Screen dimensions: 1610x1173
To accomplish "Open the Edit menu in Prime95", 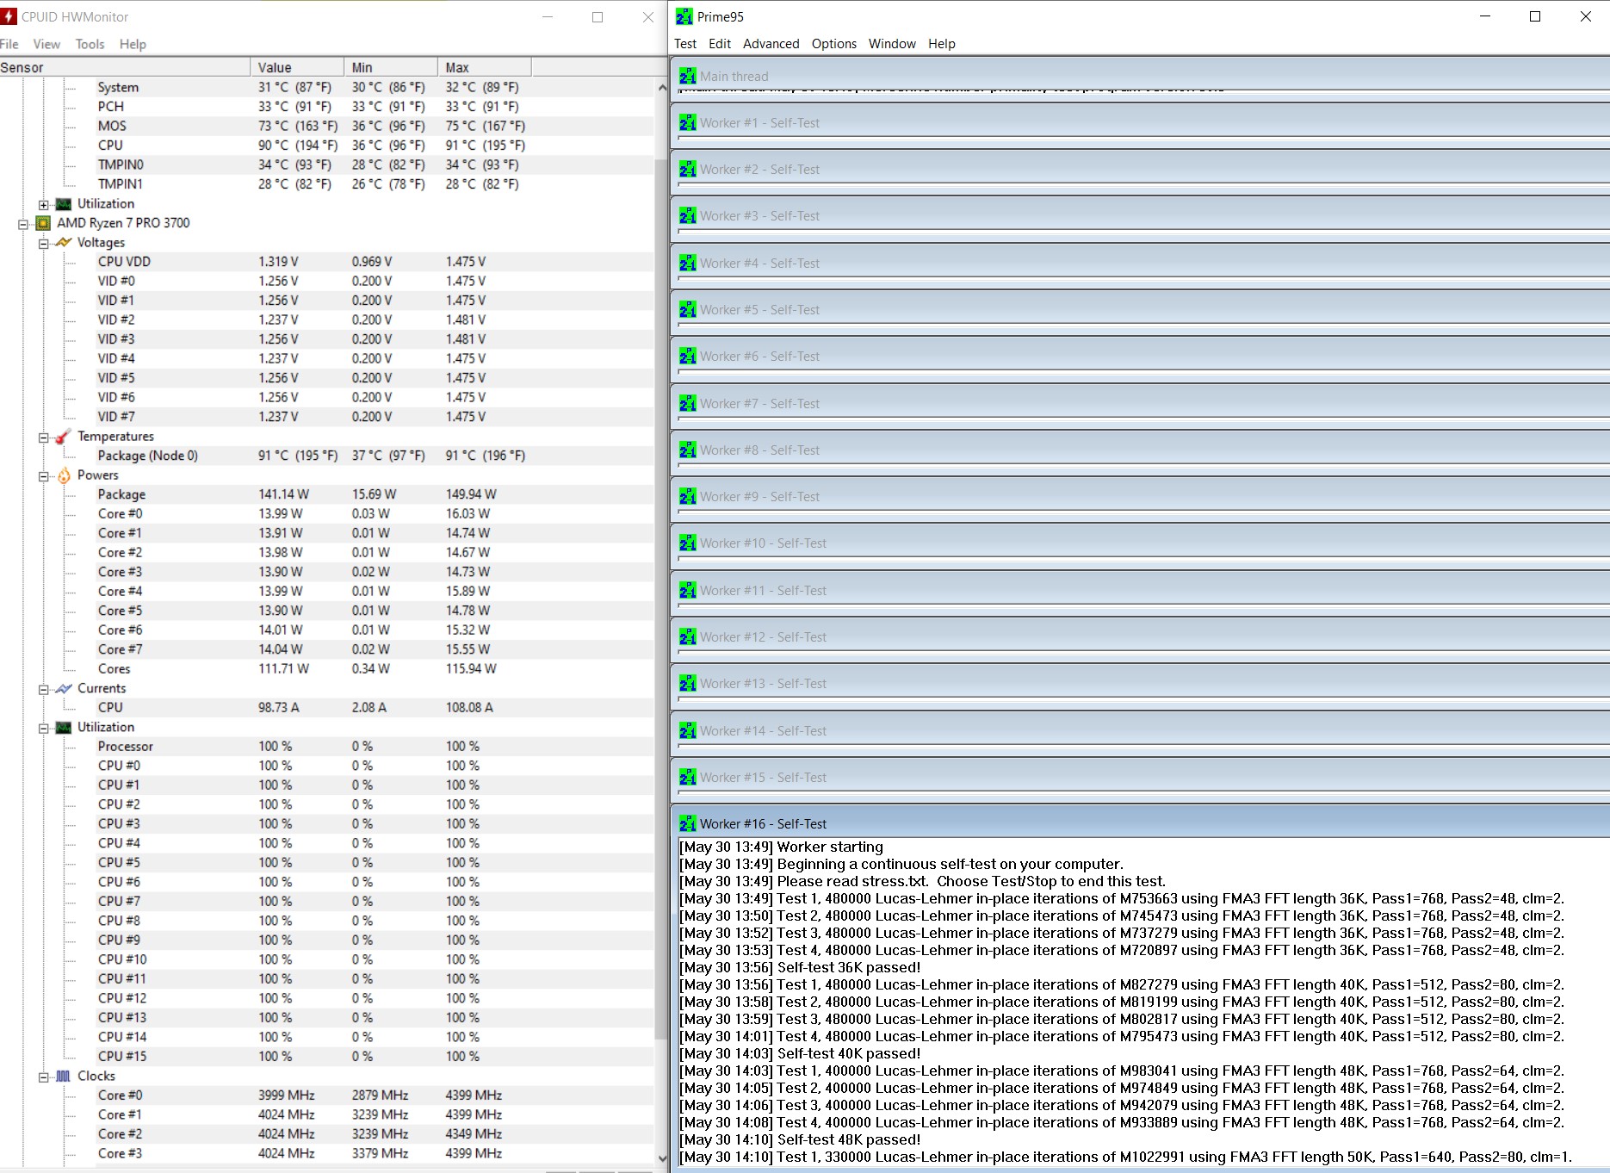I will coord(720,44).
